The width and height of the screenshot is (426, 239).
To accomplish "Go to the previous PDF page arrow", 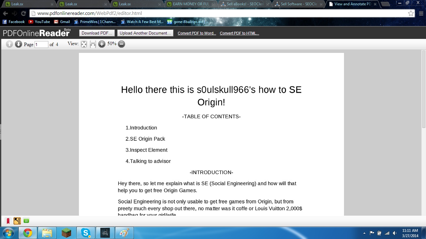I will coord(9,44).
